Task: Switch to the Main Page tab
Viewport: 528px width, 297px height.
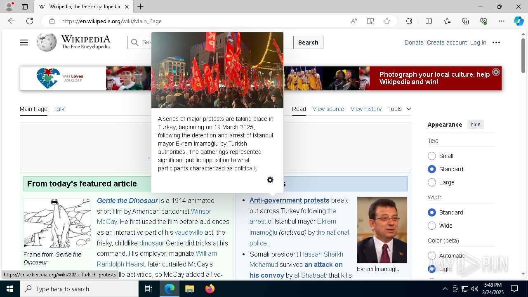Action: (33, 109)
